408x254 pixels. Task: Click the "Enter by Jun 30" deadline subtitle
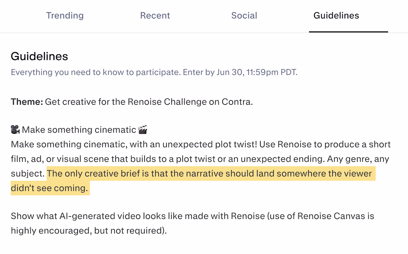click(154, 72)
